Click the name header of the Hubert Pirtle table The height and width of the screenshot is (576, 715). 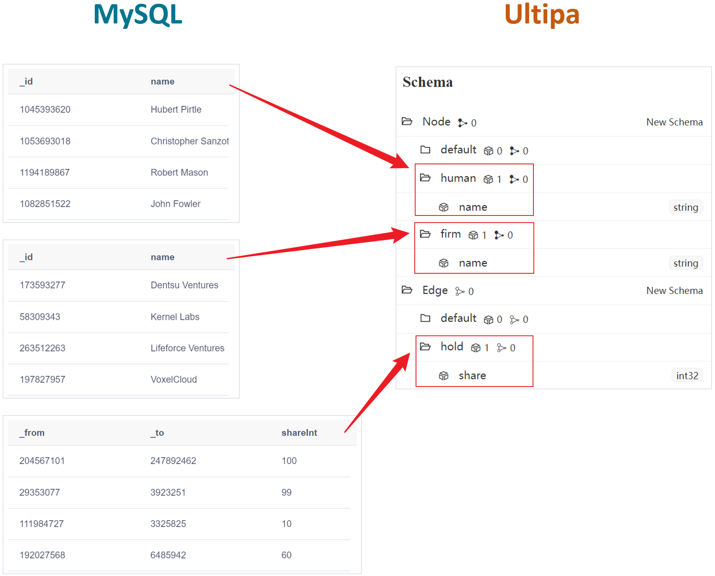(162, 81)
